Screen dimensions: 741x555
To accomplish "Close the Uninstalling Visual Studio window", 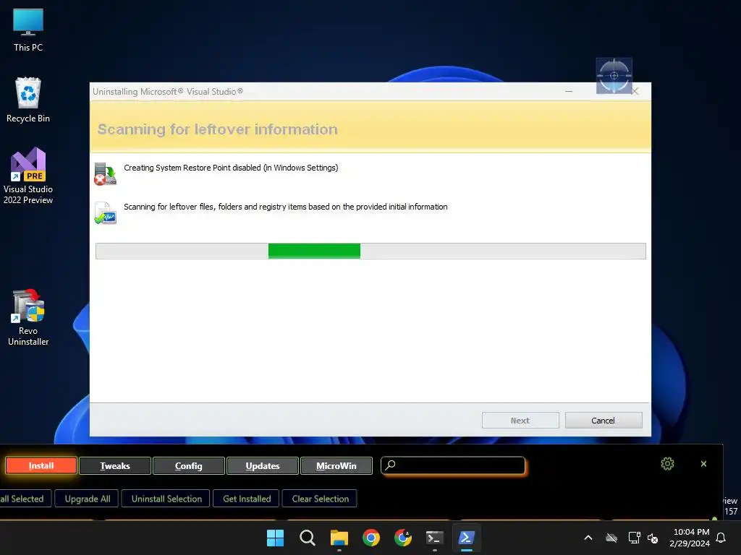I will coord(635,91).
